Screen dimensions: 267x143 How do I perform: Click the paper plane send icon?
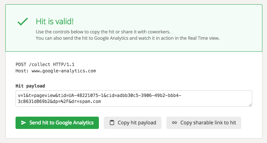click(24, 123)
